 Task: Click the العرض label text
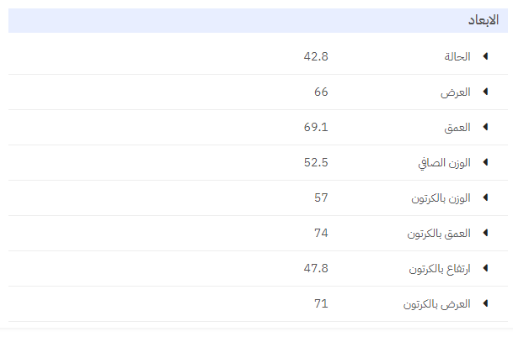click(x=456, y=92)
